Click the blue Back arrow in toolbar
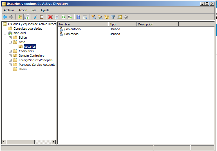This screenshot has width=217, height=151. click(5, 17)
